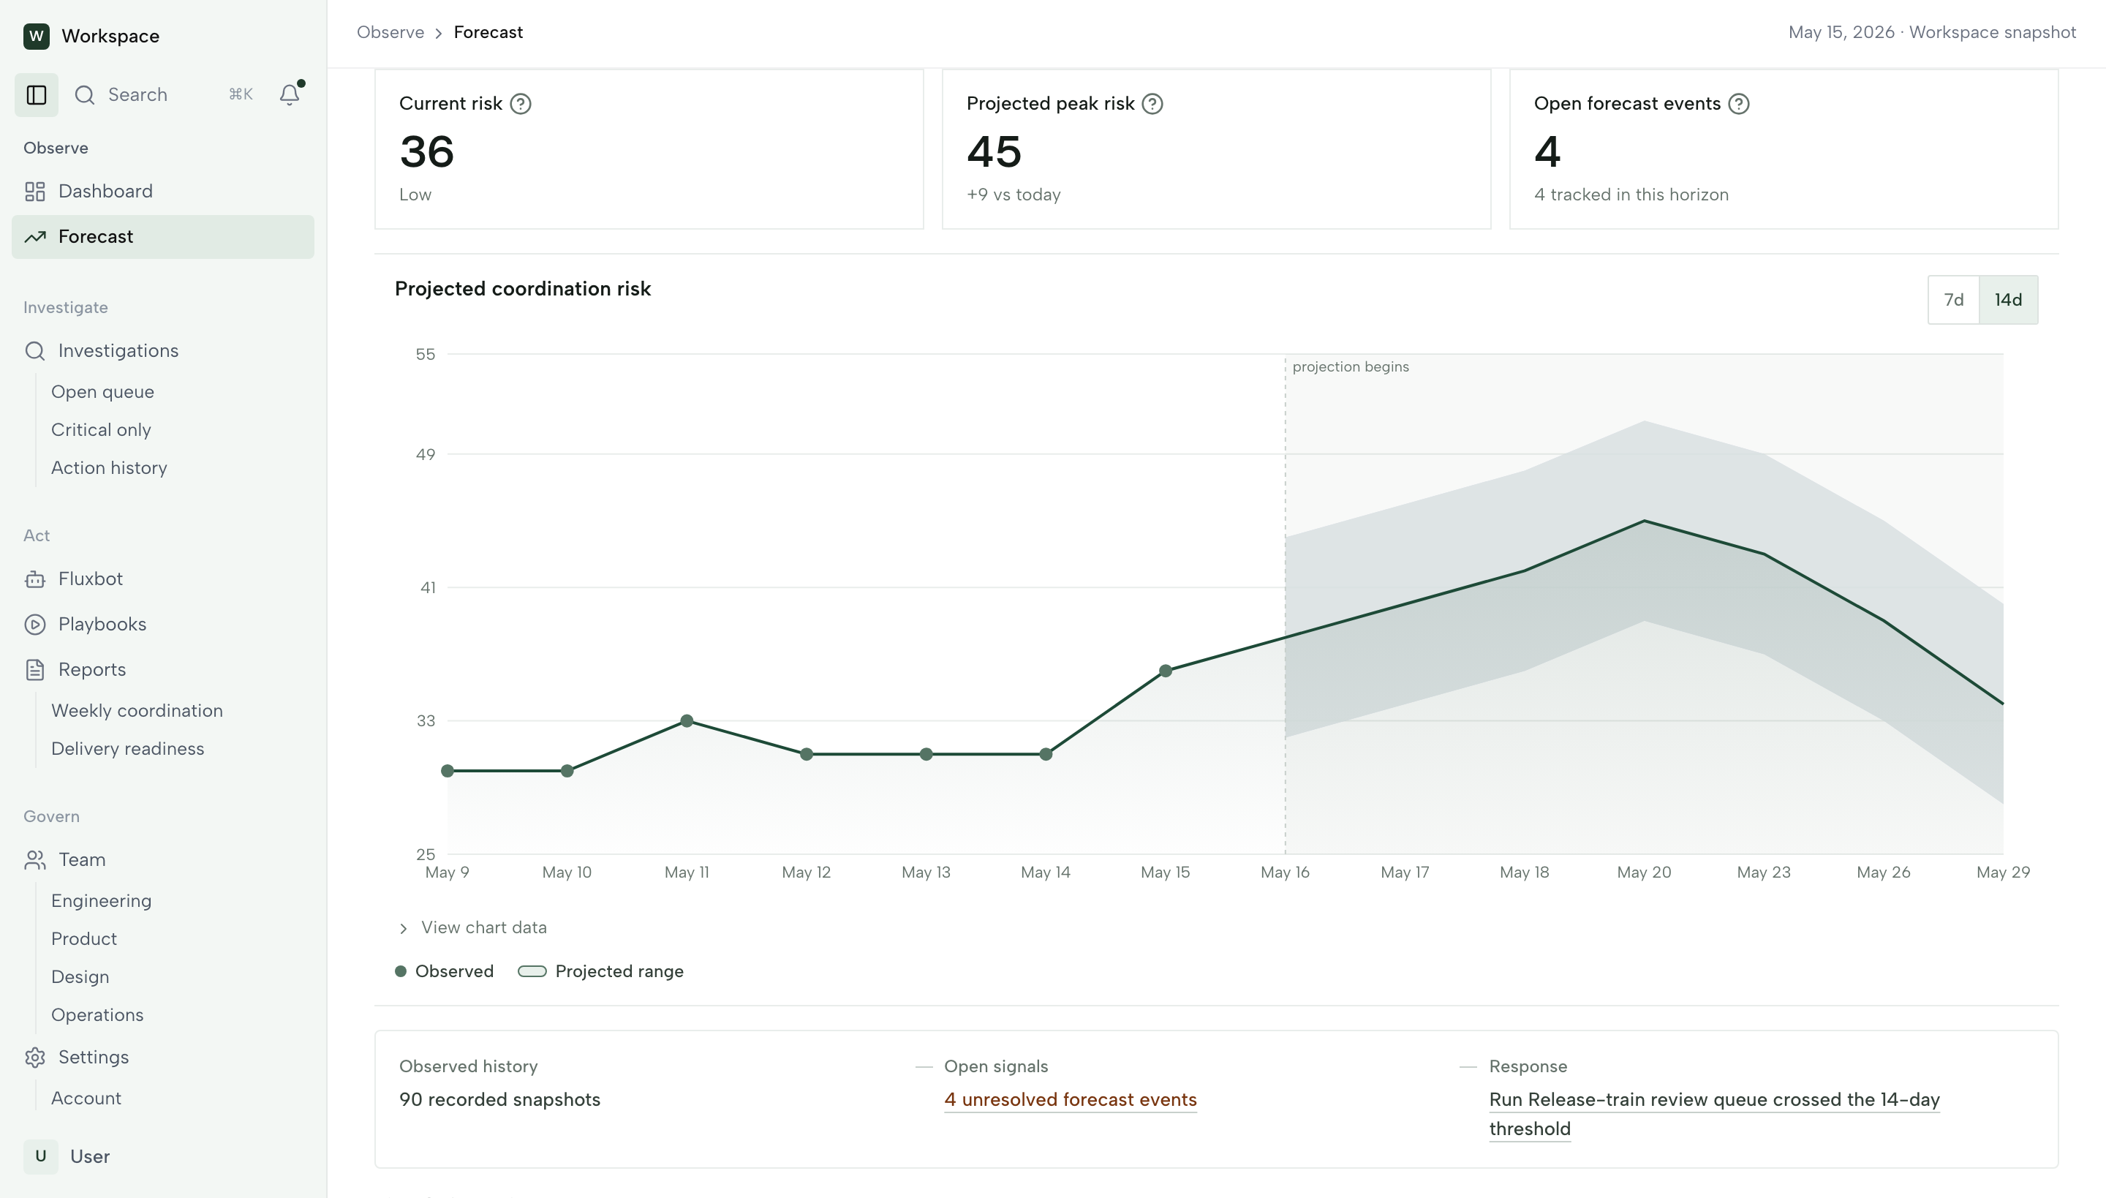This screenshot has width=2106, height=1198.
Task: Toggle Observed series in legend
Action: tap(445, 971)
